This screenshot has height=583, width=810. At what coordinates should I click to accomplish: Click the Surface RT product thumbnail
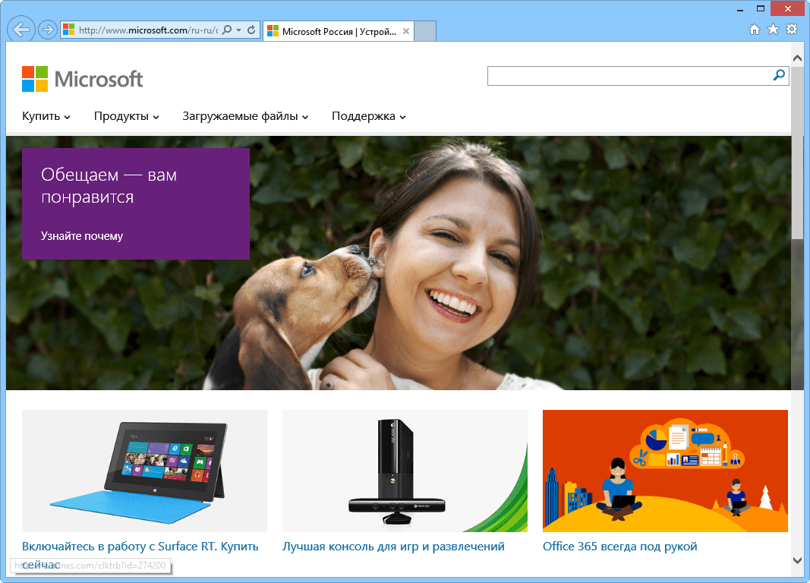144,471
